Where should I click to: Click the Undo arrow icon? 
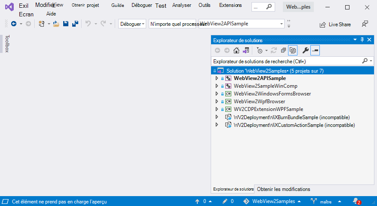88,24
